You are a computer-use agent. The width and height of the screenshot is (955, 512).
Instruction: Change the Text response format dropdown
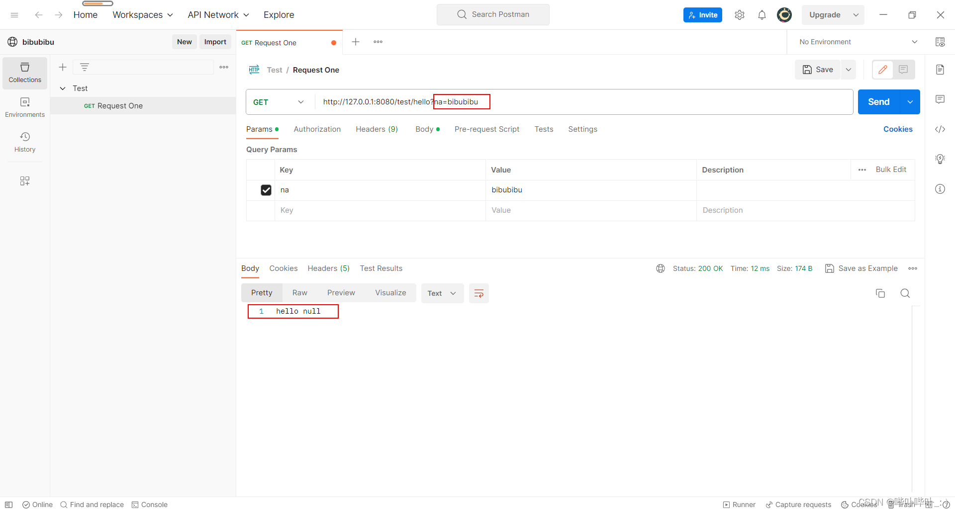click(x=442, y=293)
